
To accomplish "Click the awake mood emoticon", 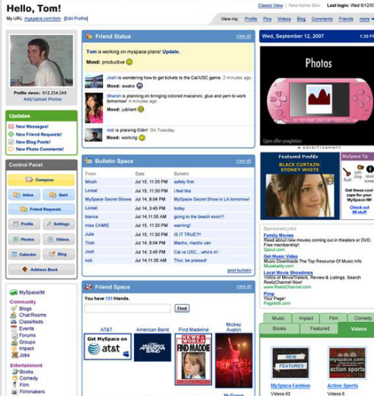I will 139,86.
